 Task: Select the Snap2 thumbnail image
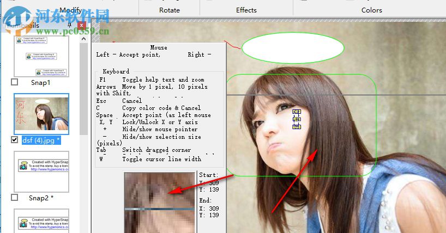pyautogui.click(x=41, y=171)
